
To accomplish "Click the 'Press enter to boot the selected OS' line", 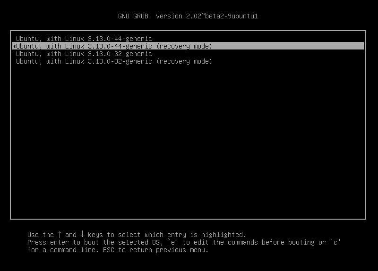I will click(x=184, y=242).
